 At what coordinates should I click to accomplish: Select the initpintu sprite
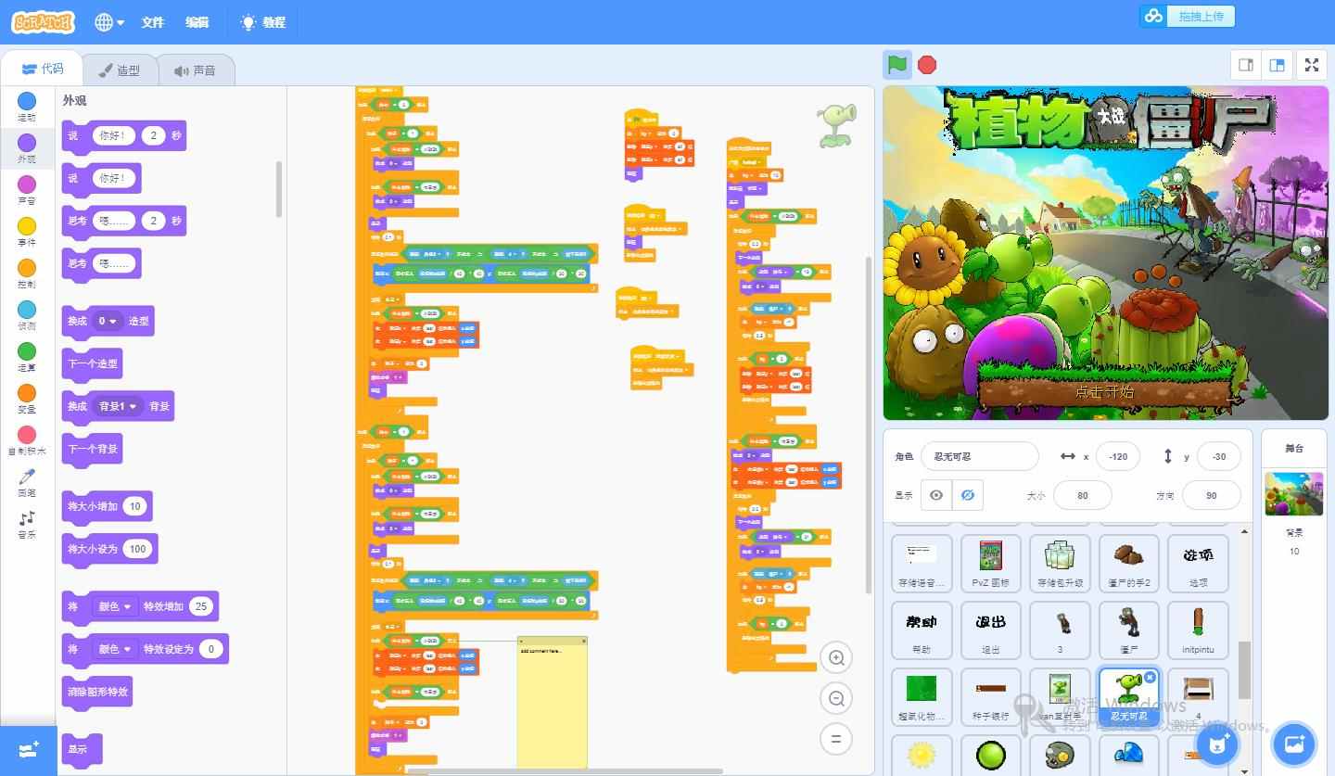(1198, 630)
